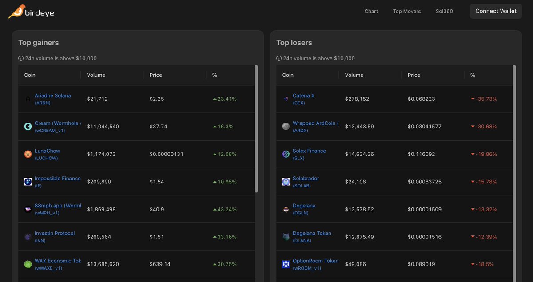
Task: Open the Solabrador coin link
Action: tap(306, 178)
